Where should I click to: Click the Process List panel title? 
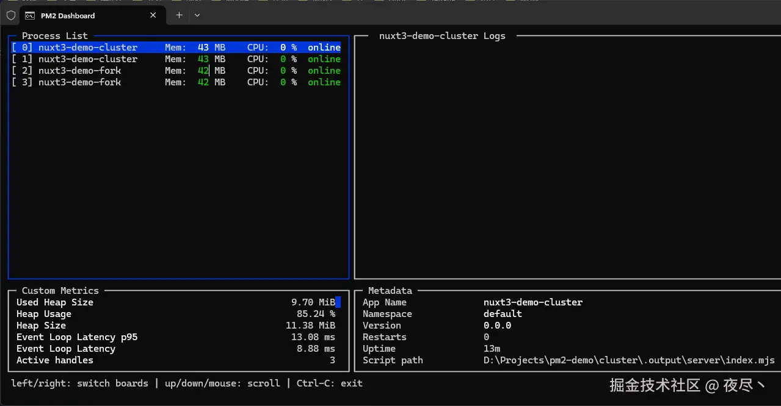[55, 36]
